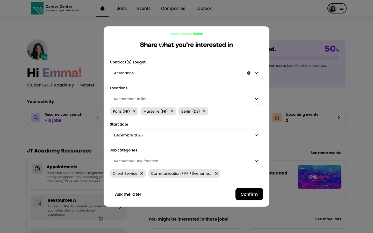
Task: Go to the Home icon tab
Action: (102, 9)
